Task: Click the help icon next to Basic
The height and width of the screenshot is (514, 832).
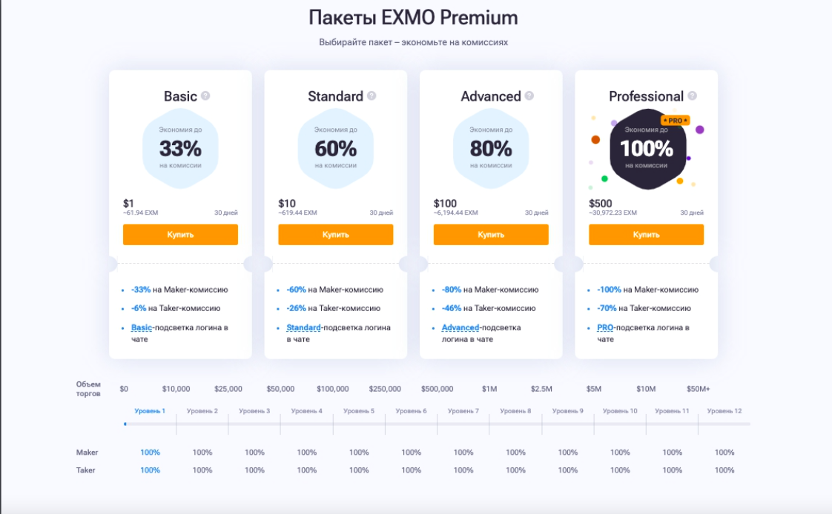Action: 205,96
